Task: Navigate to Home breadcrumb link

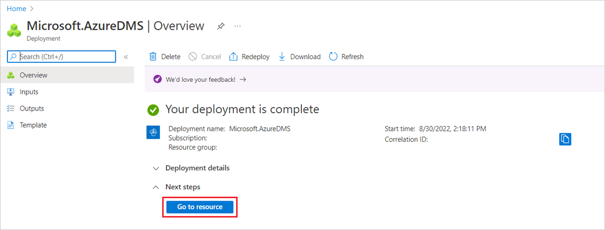Action: (16, 9)
